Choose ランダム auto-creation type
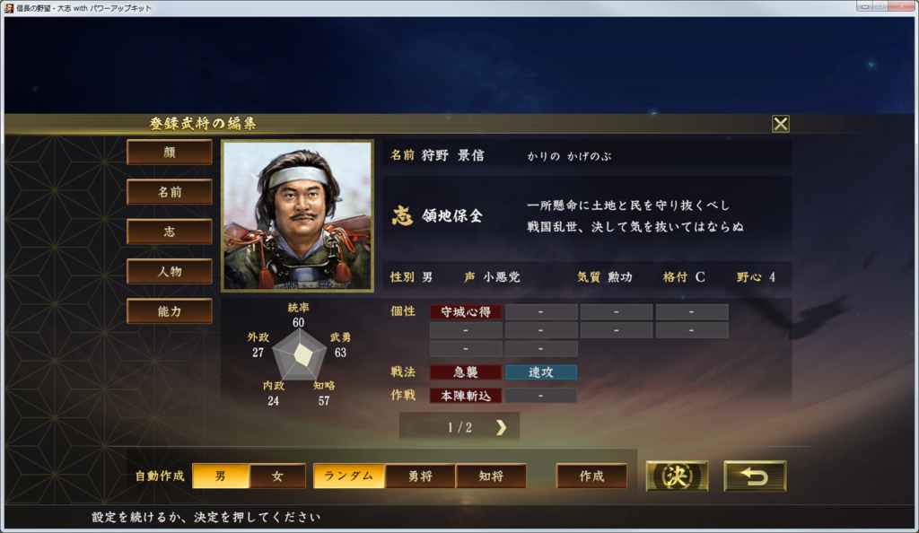This screenshot has height=533, width=919. [x=349, y=476]
